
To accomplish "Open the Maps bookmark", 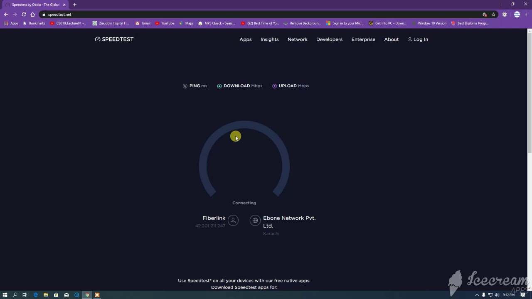I will tap(186, 23).
